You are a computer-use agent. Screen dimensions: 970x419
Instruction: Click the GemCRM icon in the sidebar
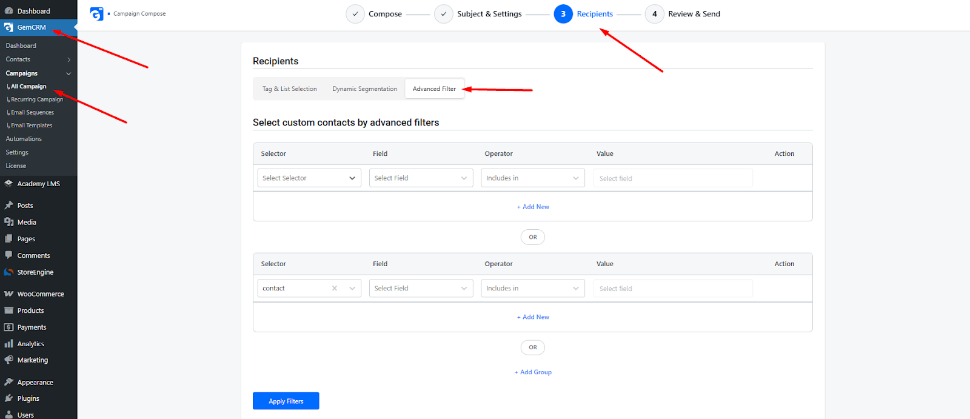(x=8, y=27)
